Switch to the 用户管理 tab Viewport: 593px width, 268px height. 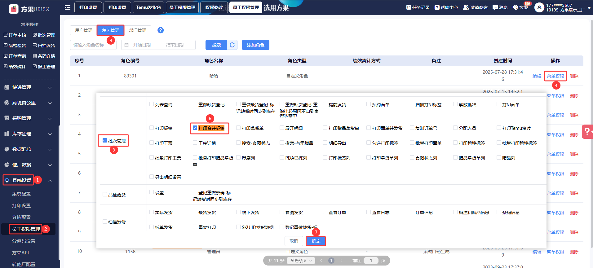pos(83,30)
